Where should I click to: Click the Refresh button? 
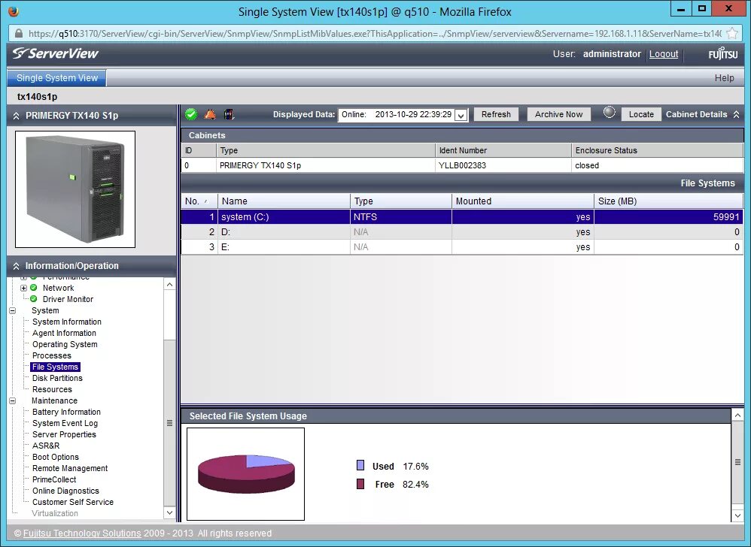click(x=496, y=114)
